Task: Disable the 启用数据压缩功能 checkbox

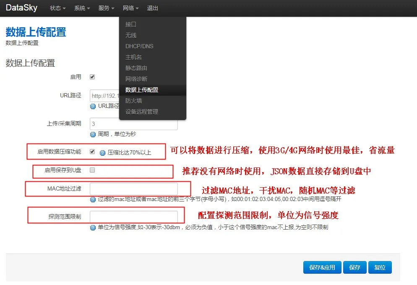Action: point(92,152)
